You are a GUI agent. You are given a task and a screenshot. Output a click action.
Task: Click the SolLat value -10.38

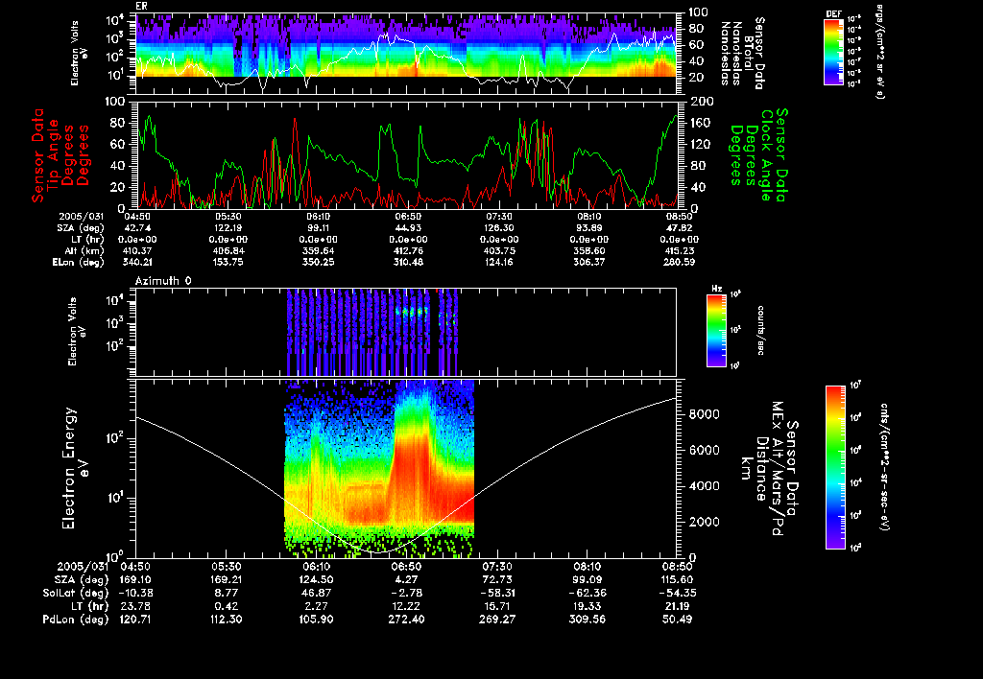(135, 594)
